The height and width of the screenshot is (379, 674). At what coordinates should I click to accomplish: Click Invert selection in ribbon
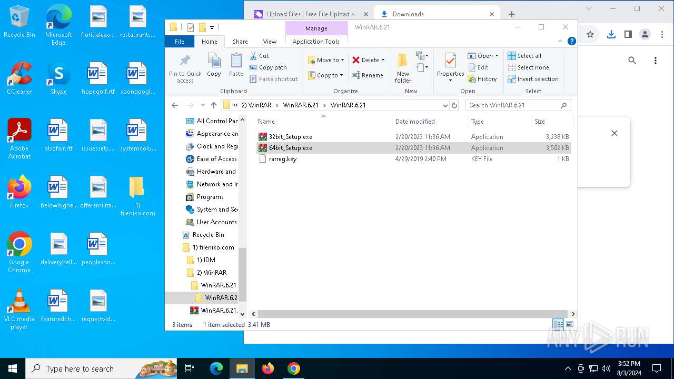pyautogui.click(x=533, y=79)
